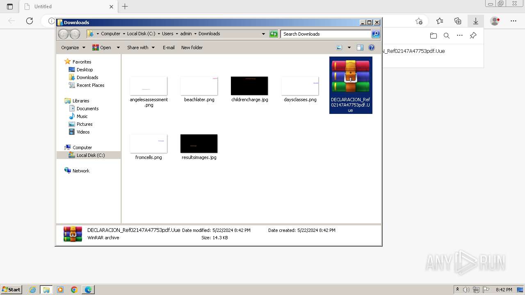Image resolution: width=525 pixels, height=295 pixels.
Task: Select Favorites in the navigation pane
Action: click(82, 62)
